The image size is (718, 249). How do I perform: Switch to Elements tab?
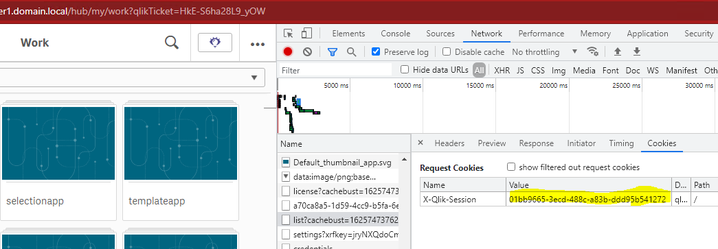point(348,34)
